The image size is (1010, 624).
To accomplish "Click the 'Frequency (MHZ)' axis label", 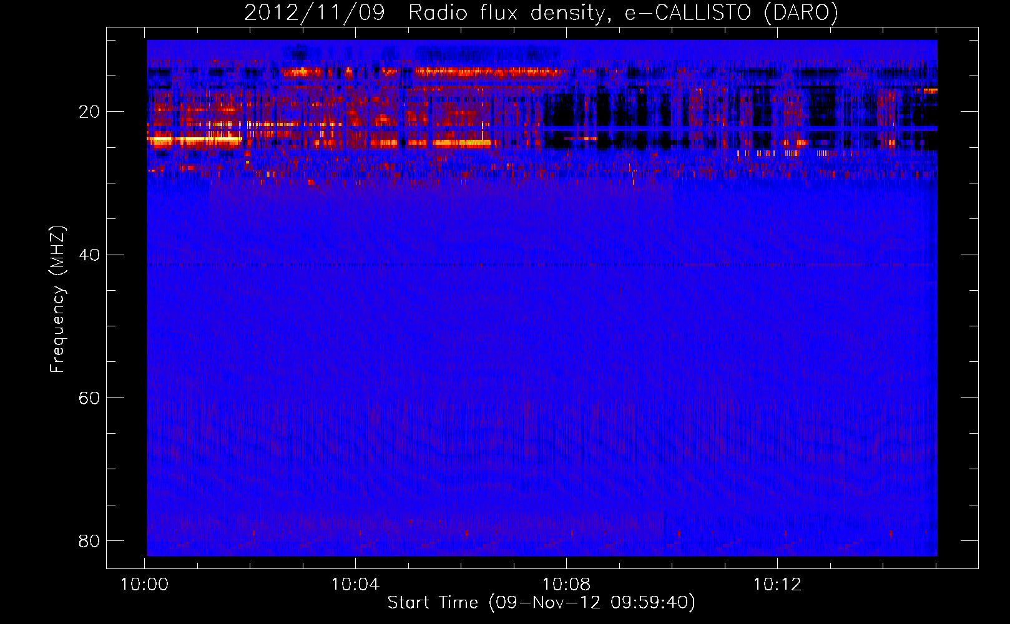I will [57, 300].
